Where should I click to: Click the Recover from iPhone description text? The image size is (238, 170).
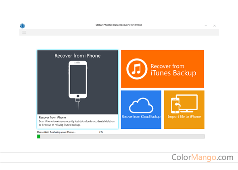click(77, 123)
